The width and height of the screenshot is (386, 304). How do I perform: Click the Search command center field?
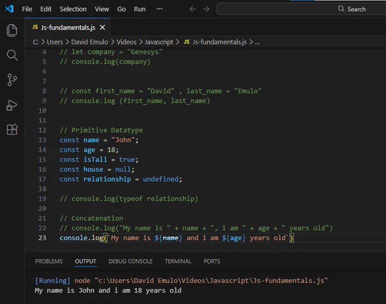pyautogui.click(x=301, y=9)
